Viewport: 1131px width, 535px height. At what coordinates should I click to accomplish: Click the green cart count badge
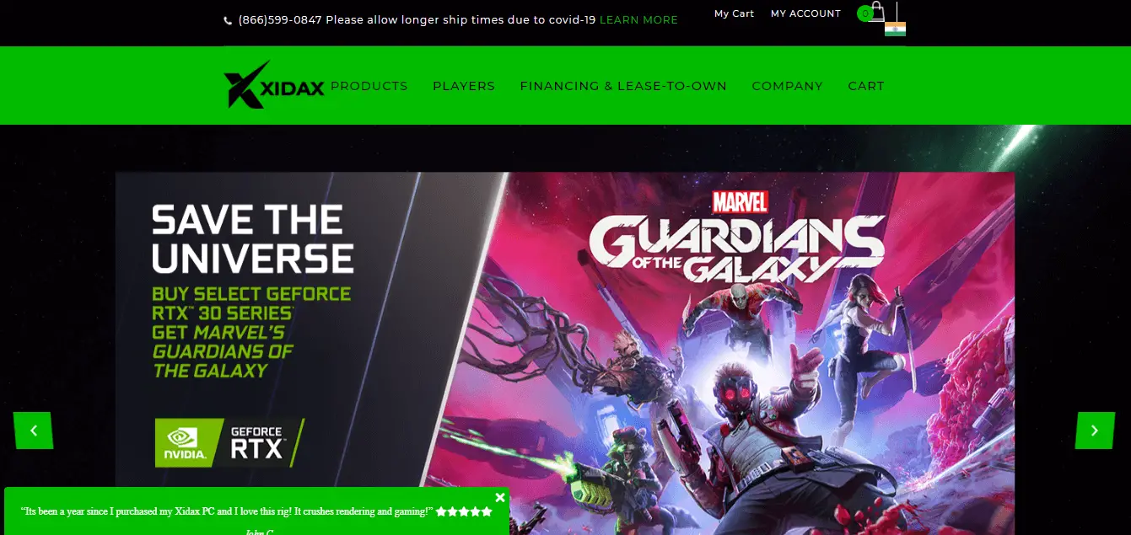click(864, 13)
